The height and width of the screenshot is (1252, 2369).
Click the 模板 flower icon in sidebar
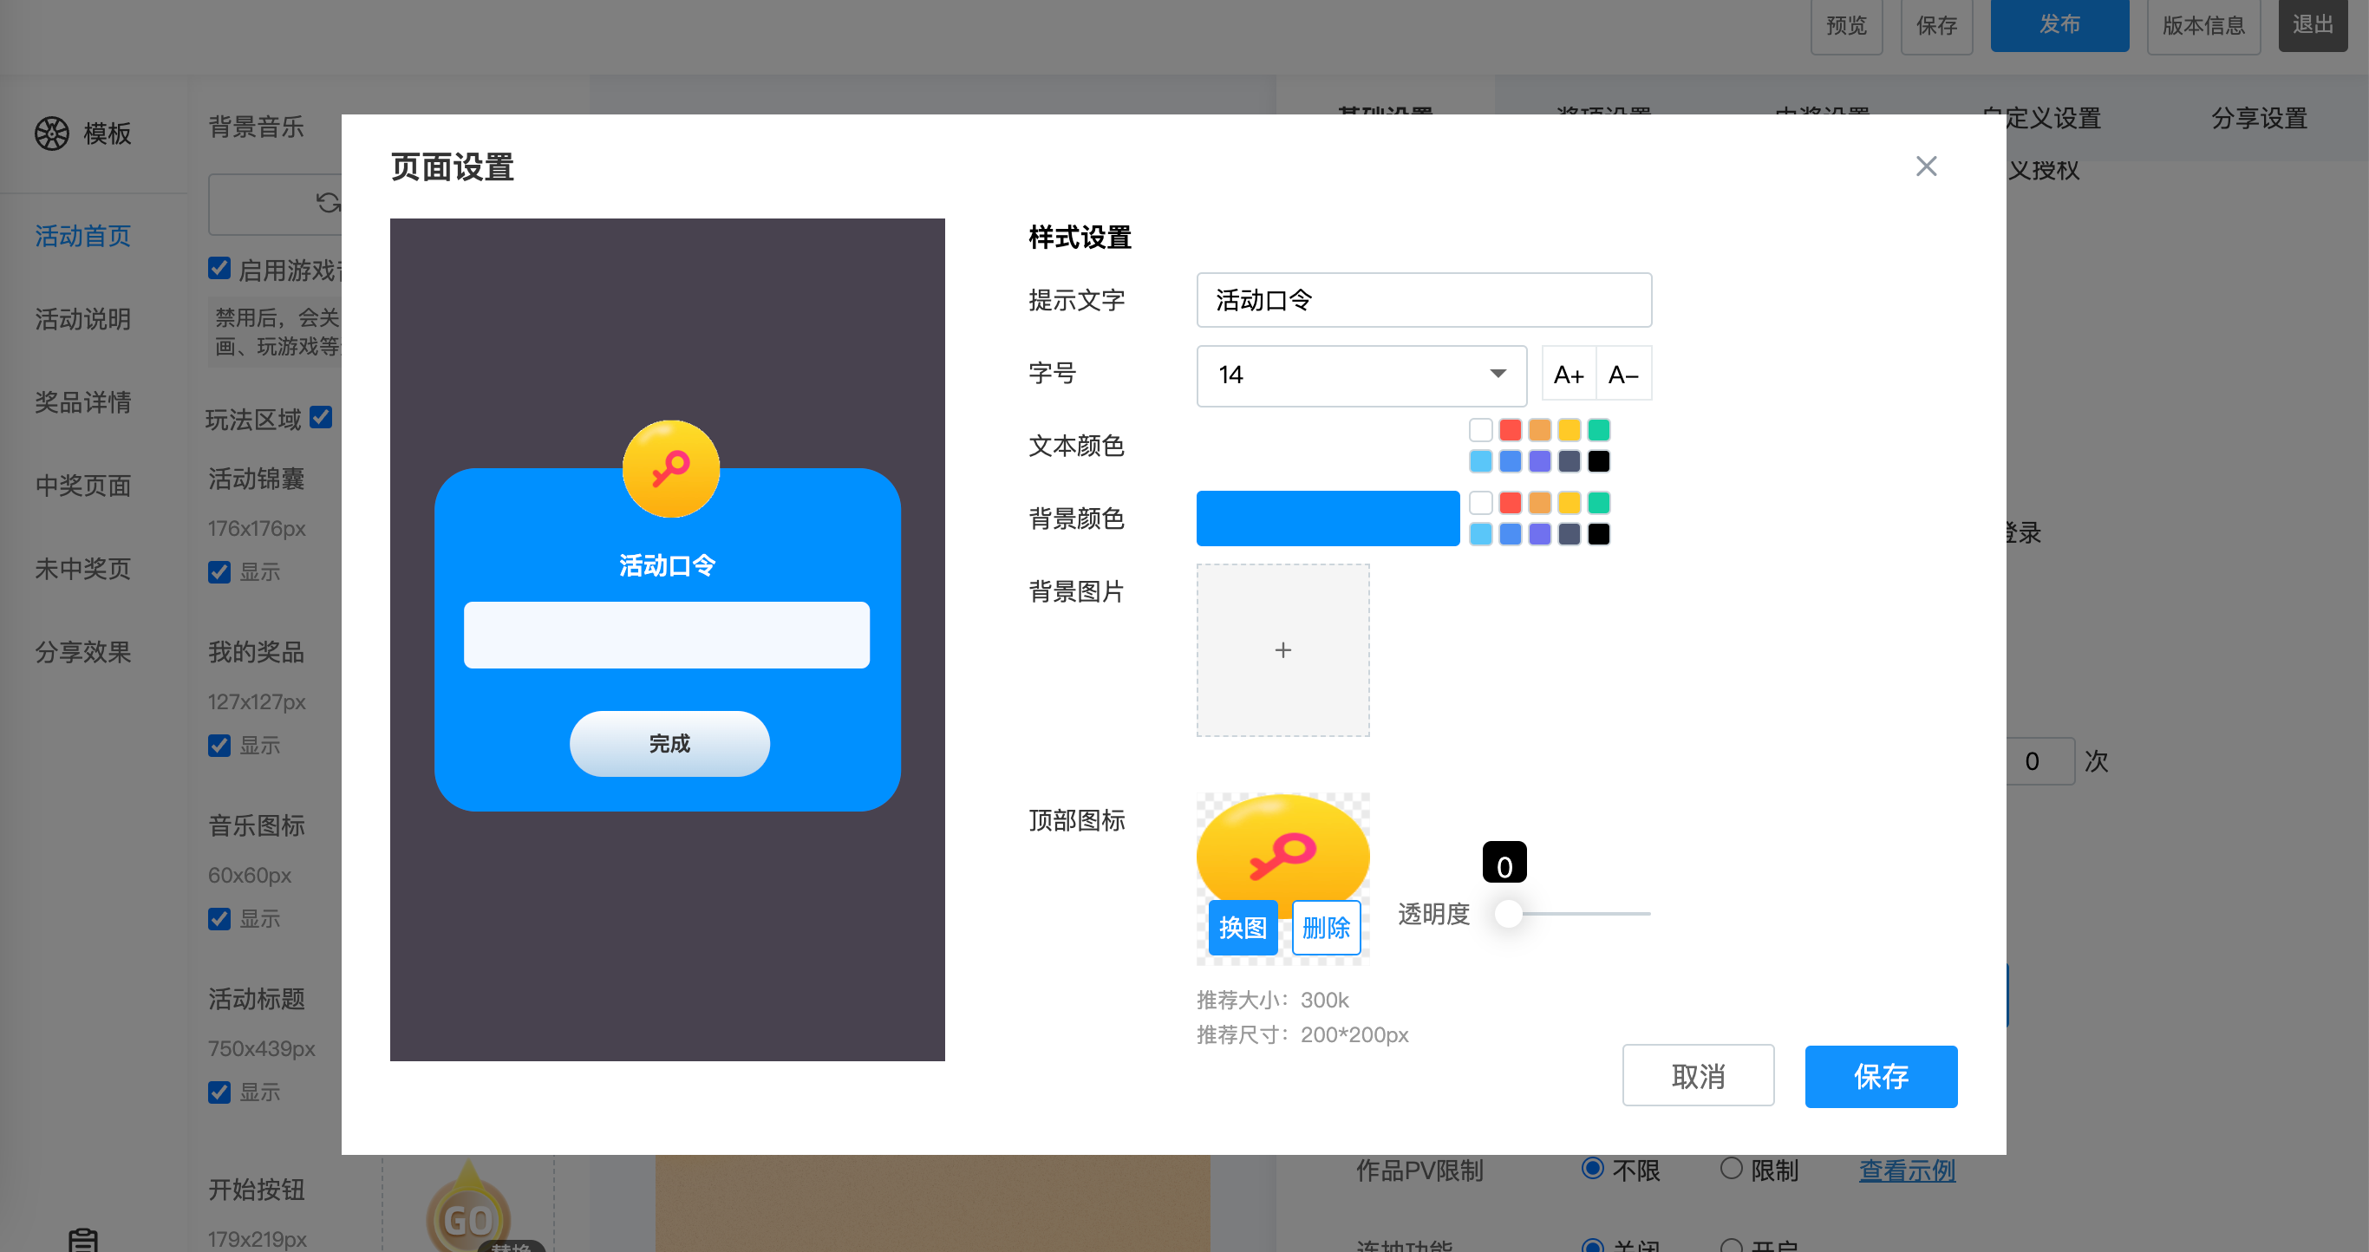coord(51,134)
